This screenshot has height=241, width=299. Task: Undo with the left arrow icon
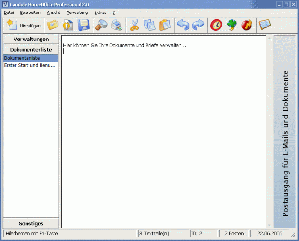(x=183, y=25)
